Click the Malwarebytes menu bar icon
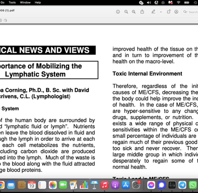Screen dimensions: 198x193 pyautogui.click(x=171, y=3)
